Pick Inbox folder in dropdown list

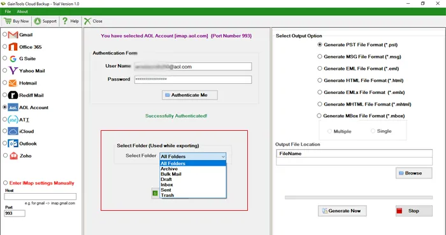[x=193, y=185]
